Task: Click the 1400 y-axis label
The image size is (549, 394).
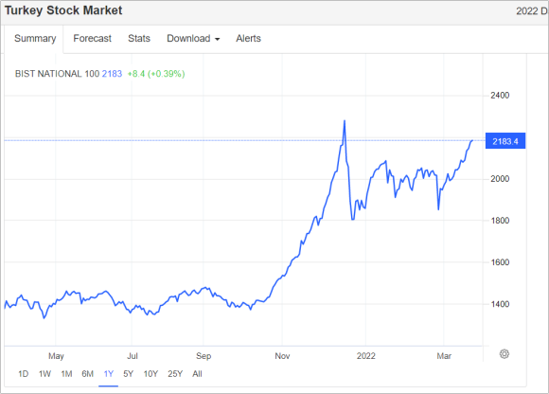Action: (x=500, y=304)
